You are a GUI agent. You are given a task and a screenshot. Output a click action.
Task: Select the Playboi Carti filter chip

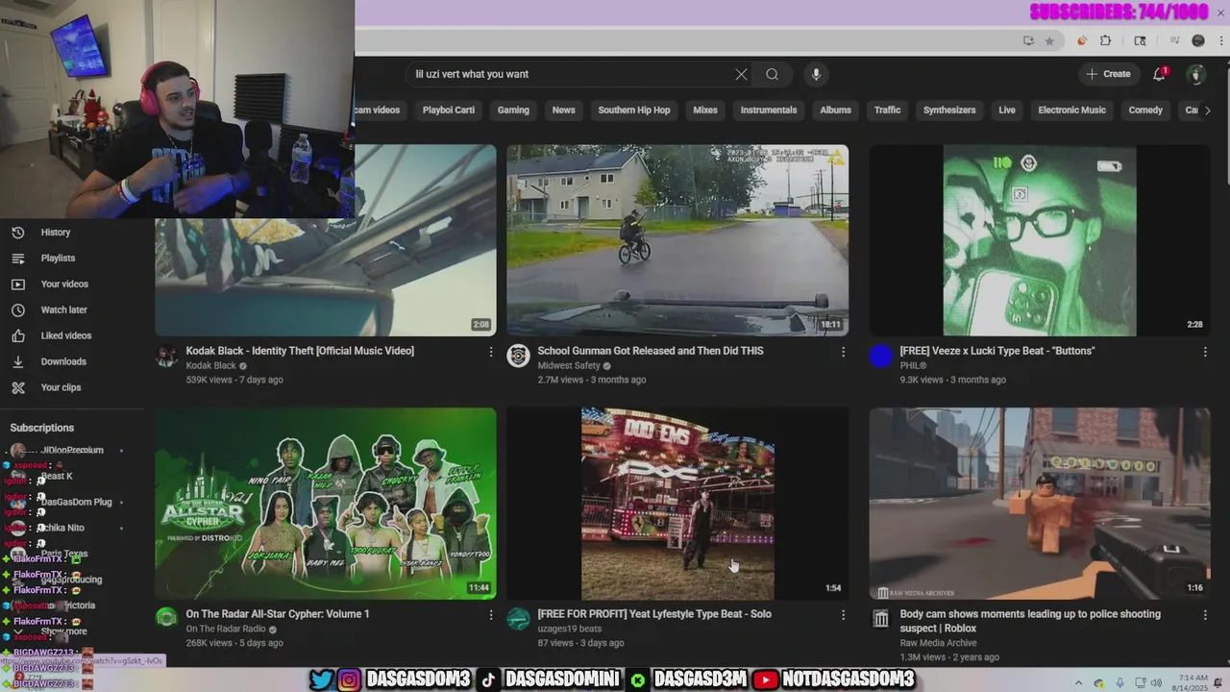click(449, 111)
